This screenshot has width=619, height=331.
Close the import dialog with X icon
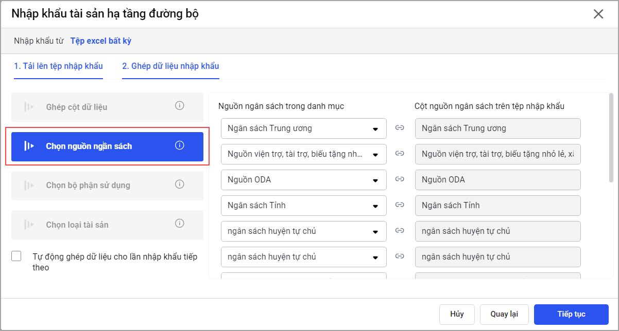(x=598, y=14)
